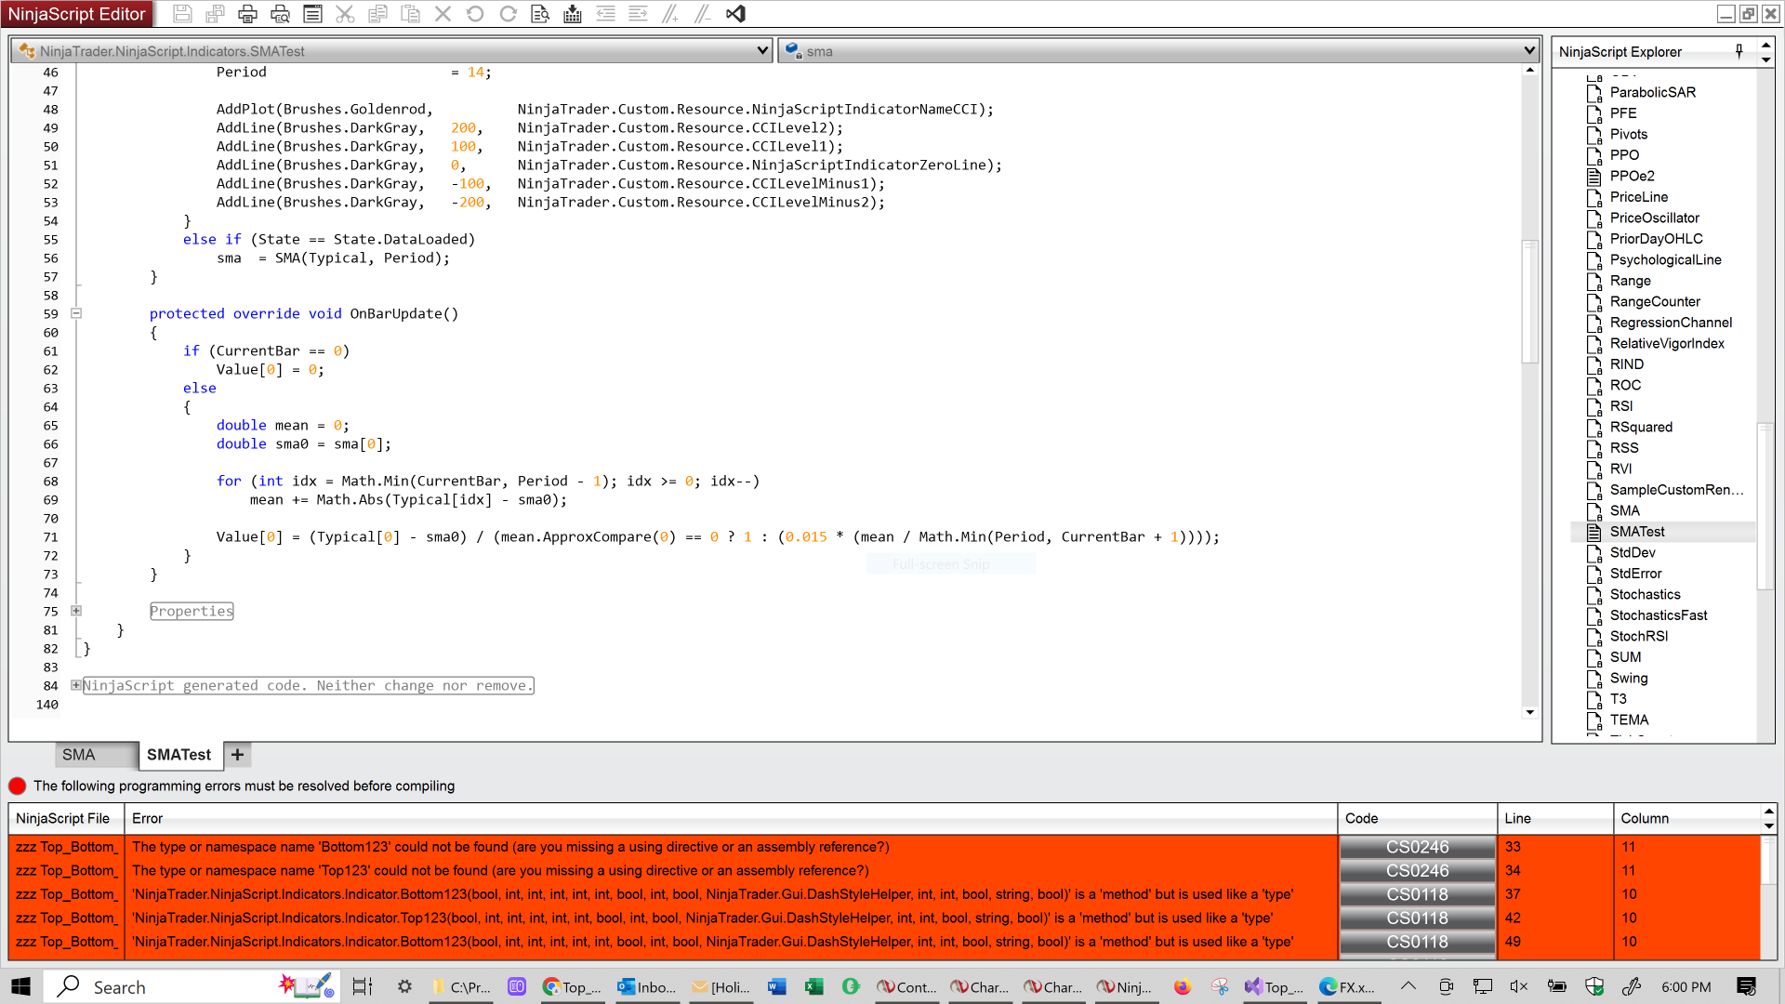The image size is (1785, 1004).
Task: Click the CS0246 error code button
Action: tap(1417, 847)
